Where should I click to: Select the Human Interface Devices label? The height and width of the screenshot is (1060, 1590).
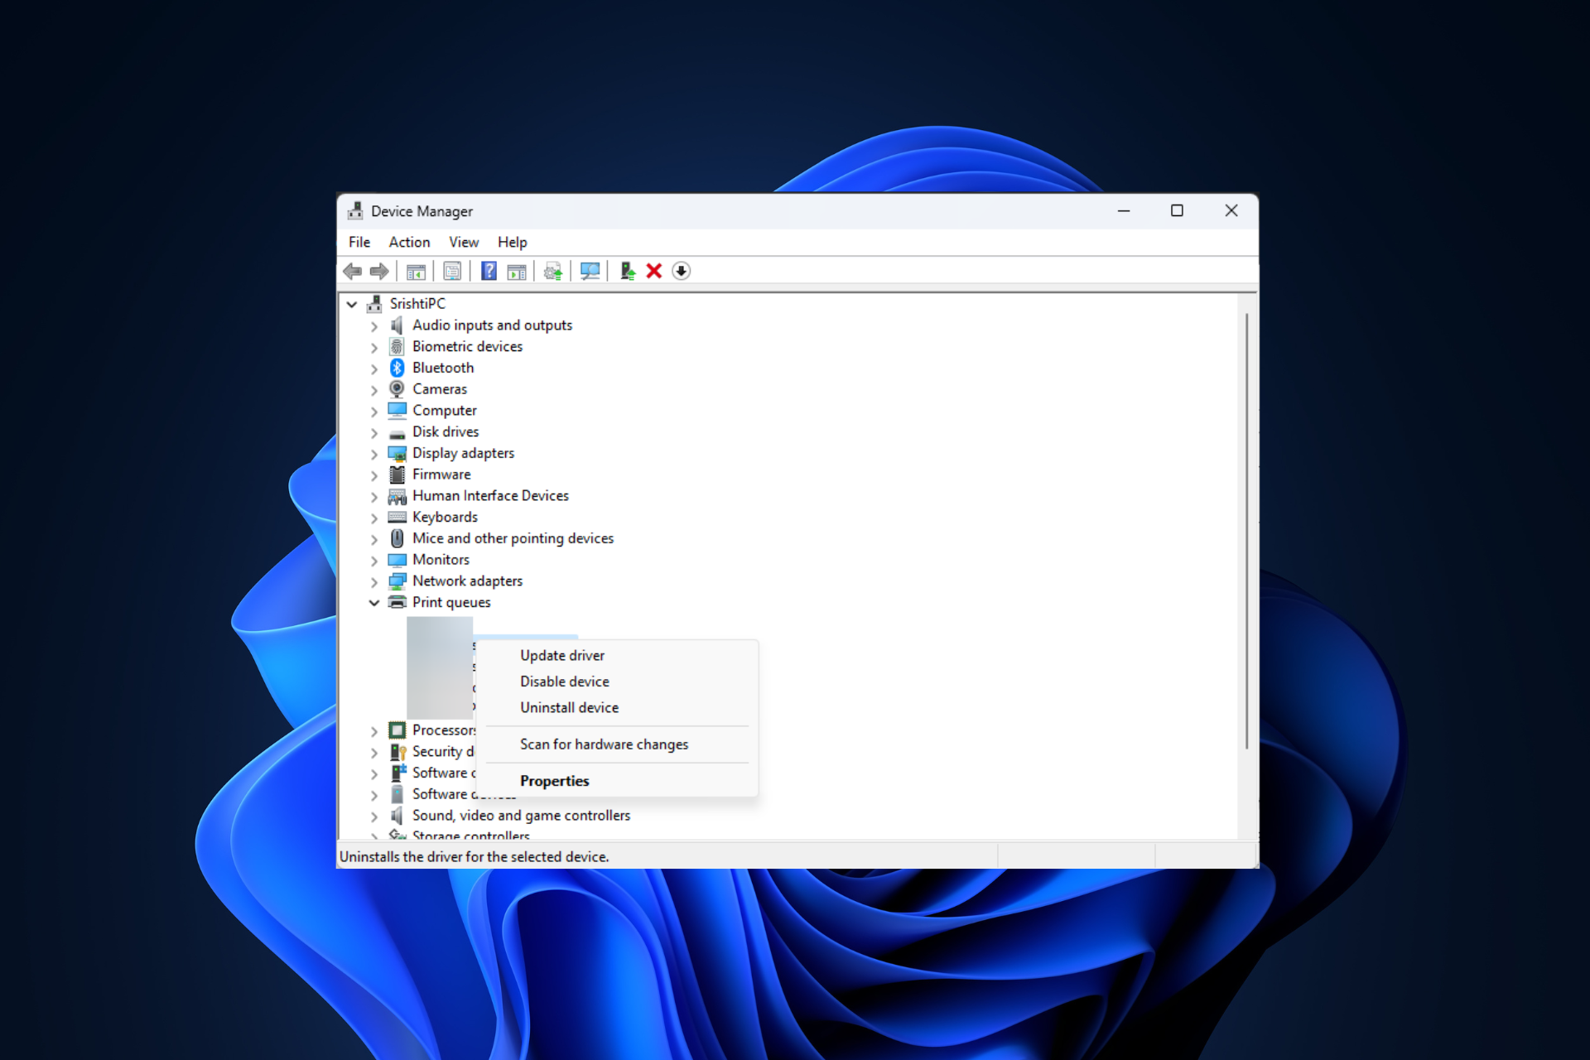pos(490,496)
